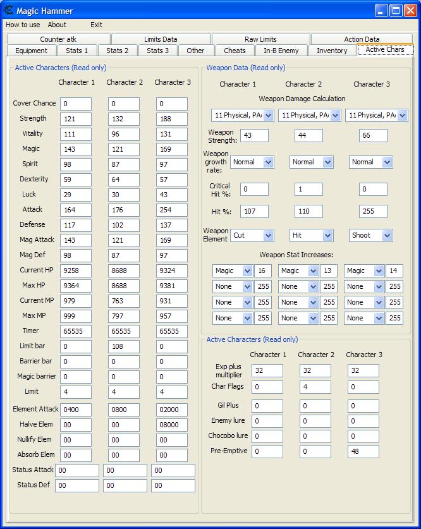Click Character 1 Weapon Strength field 43
Viewport: 421px width, 529px height.
click(254, 136)
